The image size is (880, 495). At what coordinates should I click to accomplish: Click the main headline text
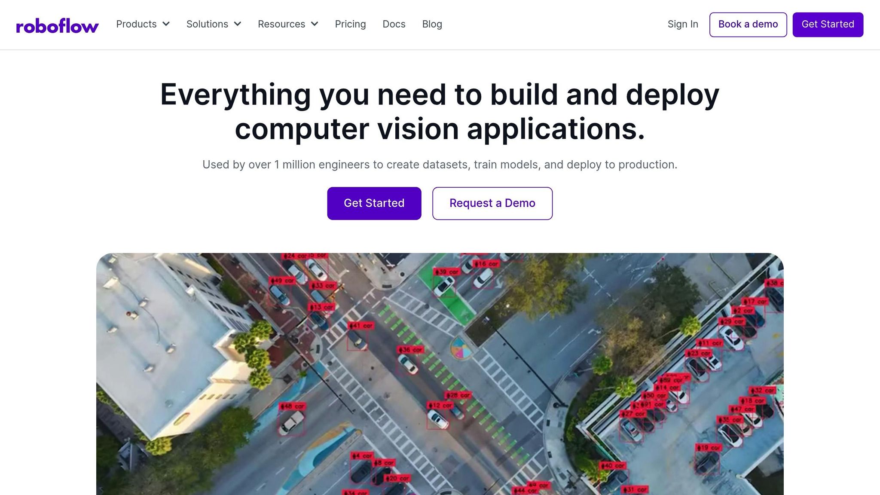pyautogui.click(x=440, y=111)
